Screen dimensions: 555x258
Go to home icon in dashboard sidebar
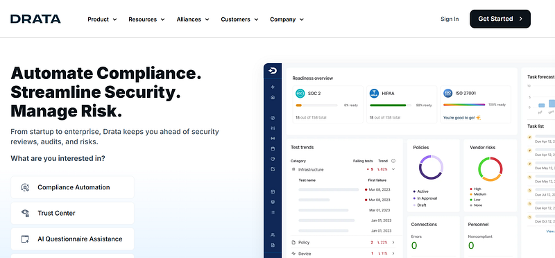[273, 97]
